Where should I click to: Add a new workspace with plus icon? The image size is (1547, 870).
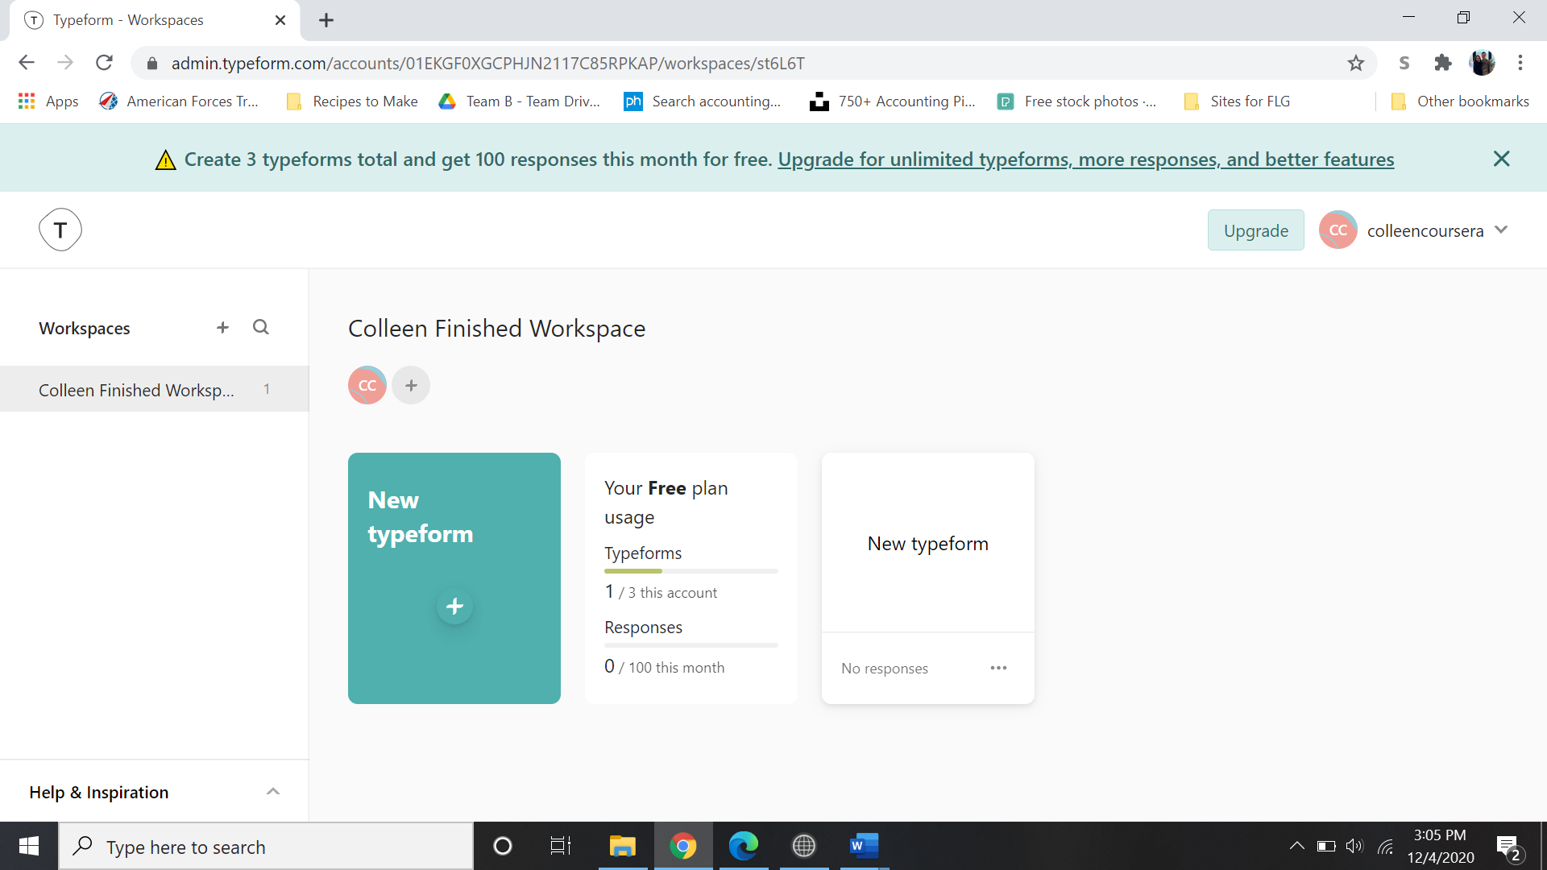click(x=222, y=328)
